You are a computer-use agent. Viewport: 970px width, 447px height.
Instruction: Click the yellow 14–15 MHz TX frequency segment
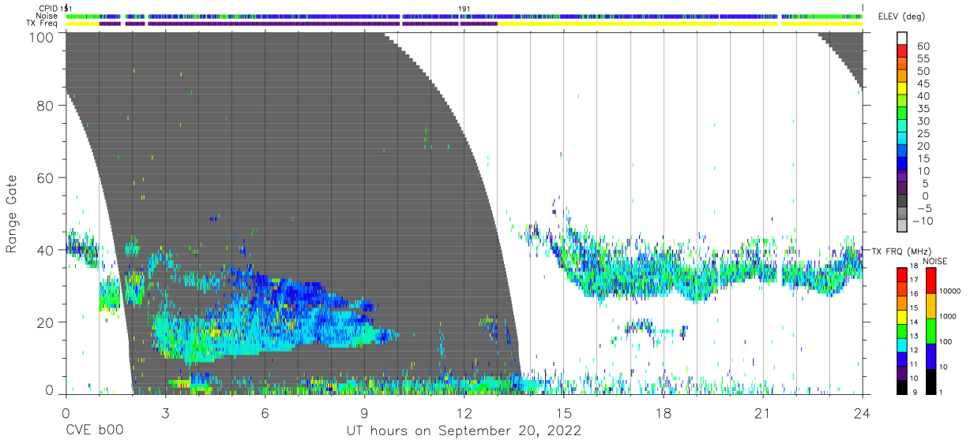coord(902,315)
